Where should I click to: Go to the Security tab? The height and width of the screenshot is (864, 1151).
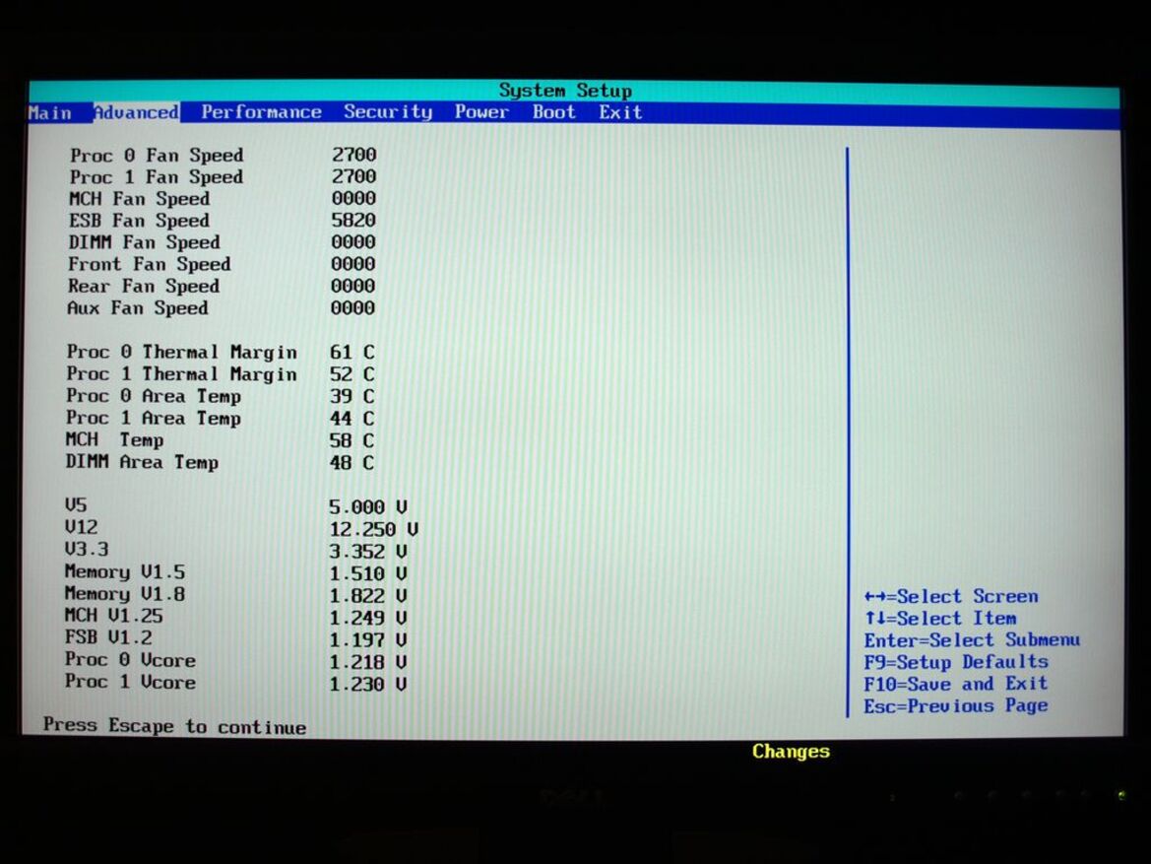[388, 111]
